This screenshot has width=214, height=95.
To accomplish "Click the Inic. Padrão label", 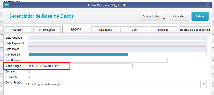I will click(13, 55).
